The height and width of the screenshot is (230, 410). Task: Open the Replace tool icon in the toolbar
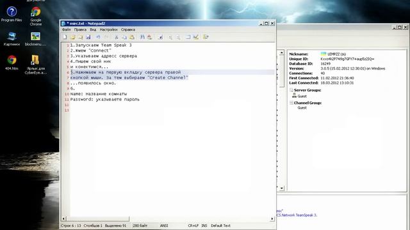point(150,37)
